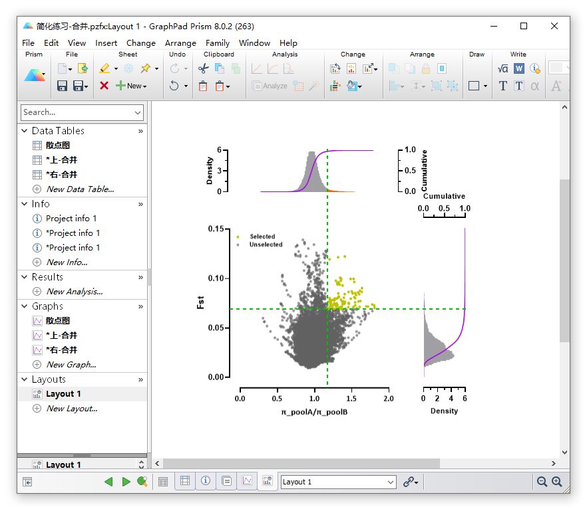Image resolution: width=587 pixels, height=509 pixels.
Task: Click the info note icon in Write group
Action: point(535,68)
